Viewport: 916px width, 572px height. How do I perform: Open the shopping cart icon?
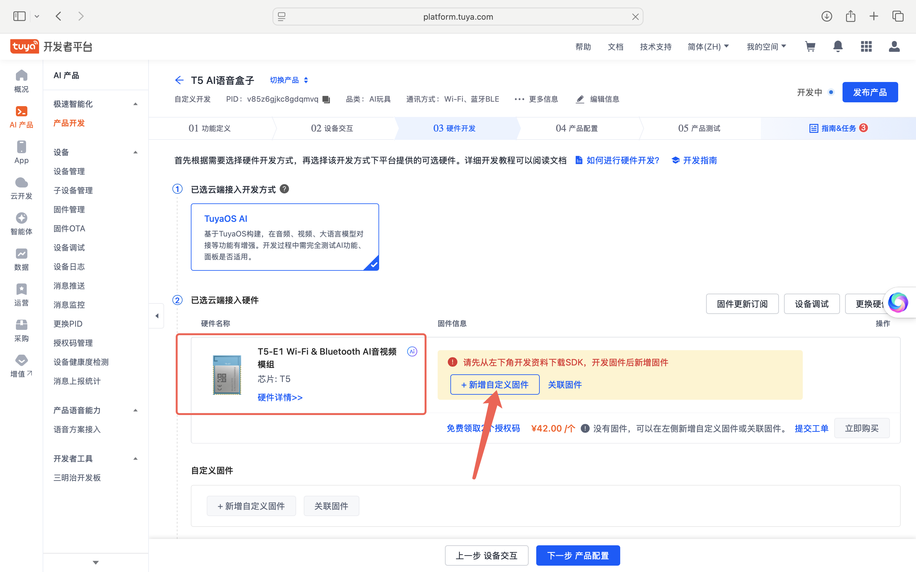click(810, 46)
